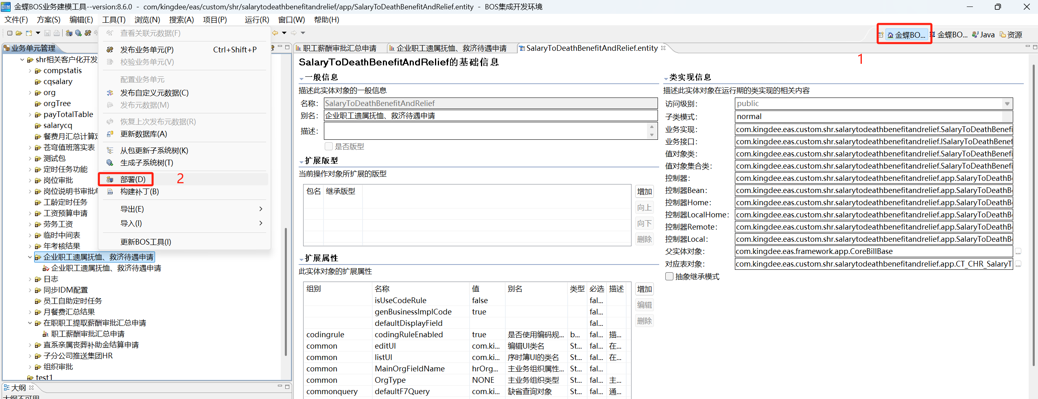The width and height of the screenshot is (1038, 399).
Task: Click the deploy computer toolbar icon
Action: point(69,33)
